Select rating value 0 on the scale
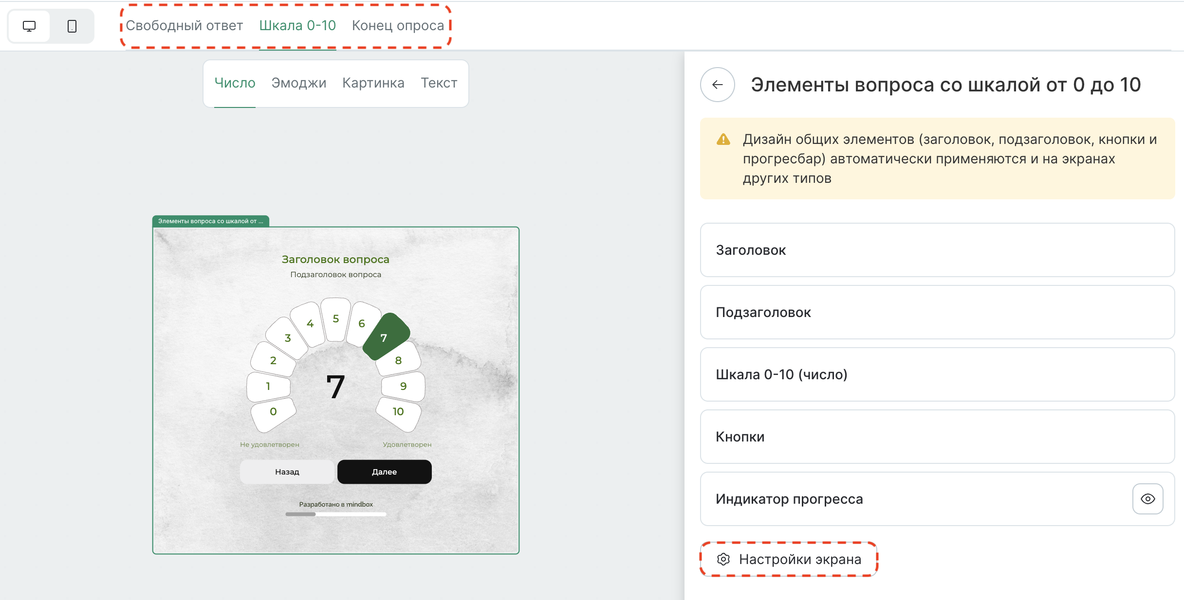This screenshot has height=600, width=1184. (273, 412)
